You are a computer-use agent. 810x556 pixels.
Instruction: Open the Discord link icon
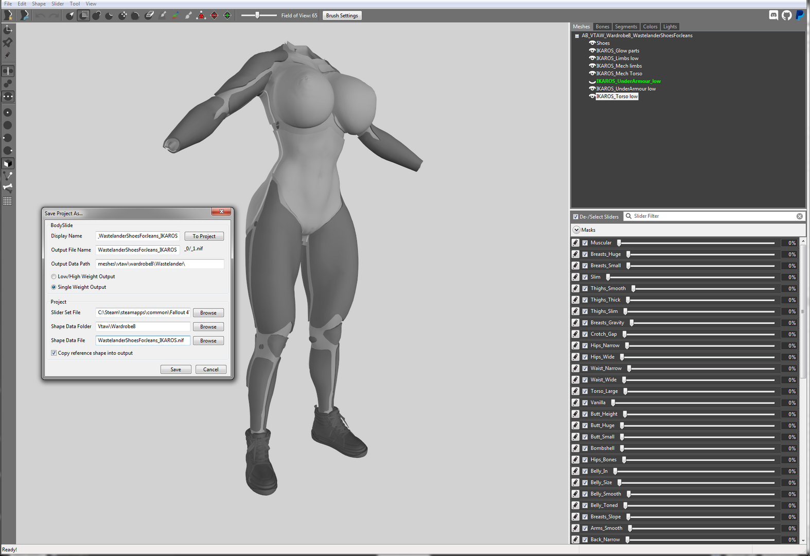(773, 15)
